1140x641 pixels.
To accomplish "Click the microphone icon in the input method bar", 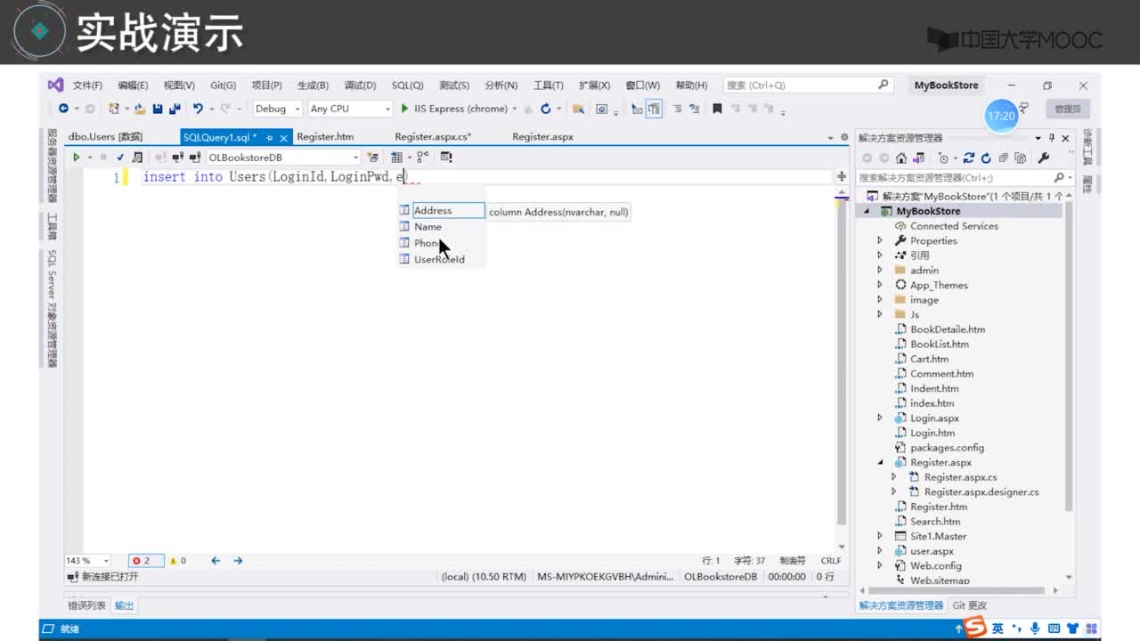I will point(1036,629).
